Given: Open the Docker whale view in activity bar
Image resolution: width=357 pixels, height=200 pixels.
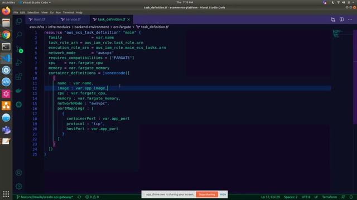Looking at the screenshot, I should [18, 91].
